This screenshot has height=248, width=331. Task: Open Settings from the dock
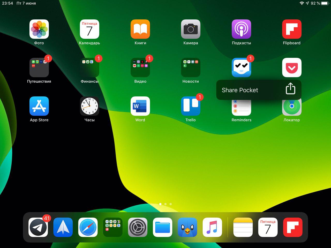point(138,227)
